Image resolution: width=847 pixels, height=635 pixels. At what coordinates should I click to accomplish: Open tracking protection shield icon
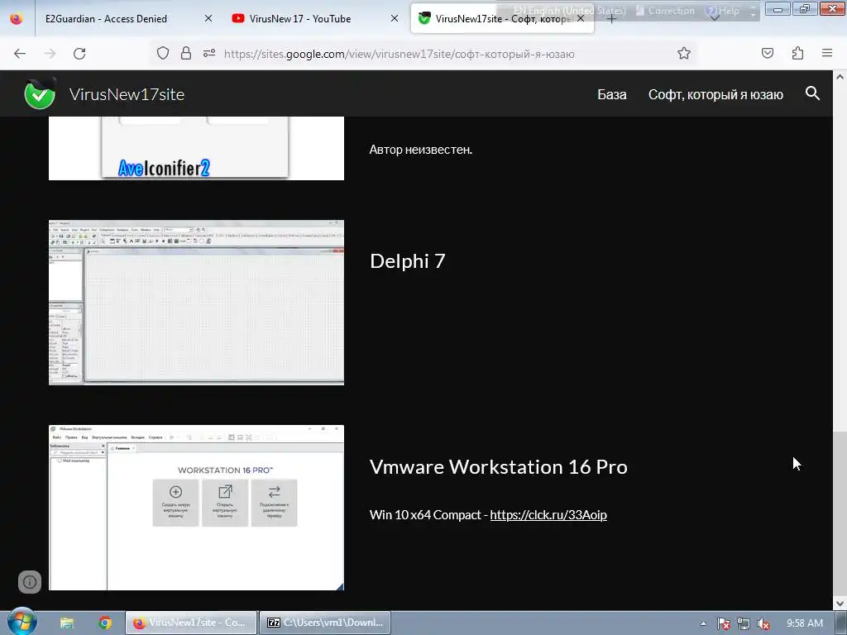163,53
